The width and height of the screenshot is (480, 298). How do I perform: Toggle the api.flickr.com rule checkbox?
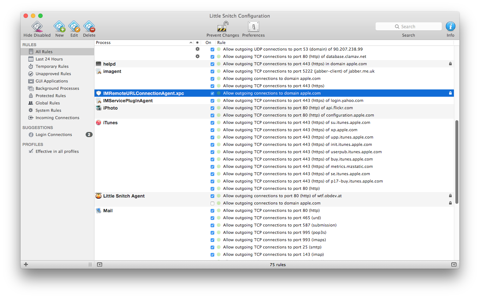[212, 108]
